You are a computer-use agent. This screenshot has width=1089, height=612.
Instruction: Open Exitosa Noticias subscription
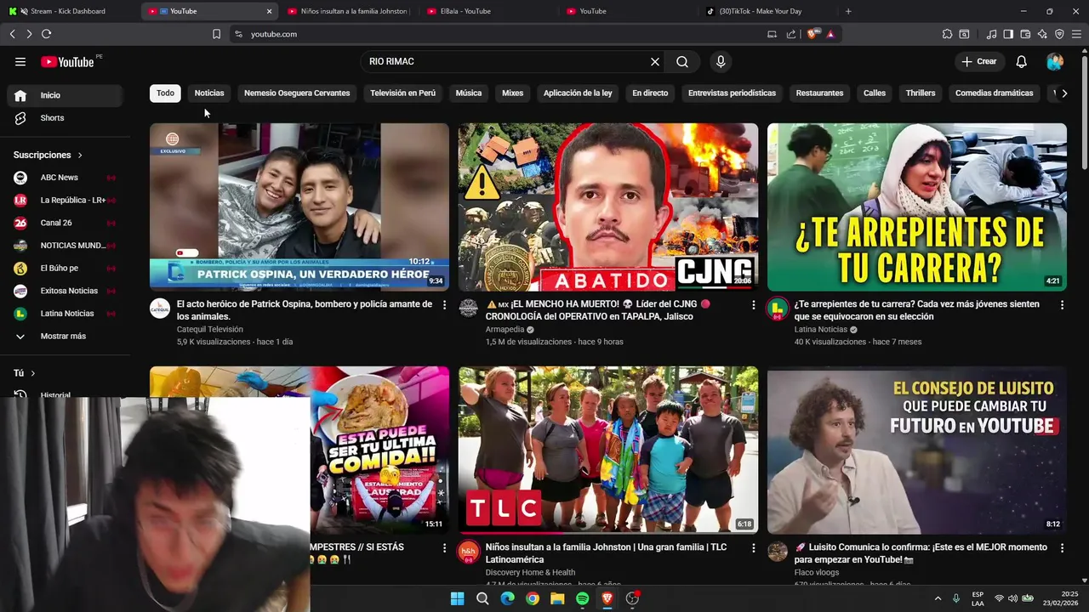pyautogui.click(x=65, y=291)
